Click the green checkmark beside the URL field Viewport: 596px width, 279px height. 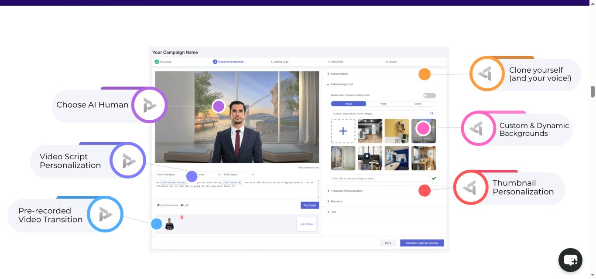434,178
